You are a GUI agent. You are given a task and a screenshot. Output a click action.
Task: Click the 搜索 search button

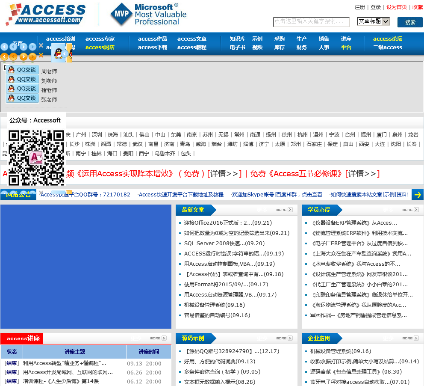410,22
